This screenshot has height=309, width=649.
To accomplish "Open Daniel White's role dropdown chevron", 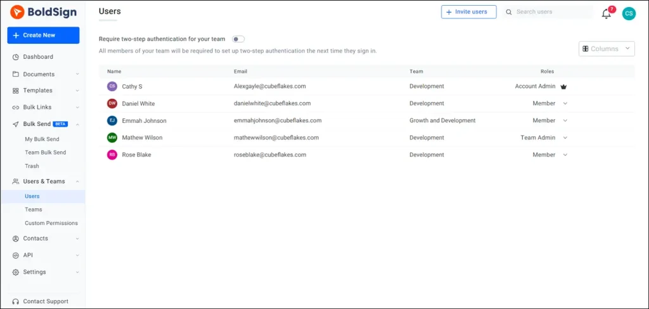I will pos(565,103).
